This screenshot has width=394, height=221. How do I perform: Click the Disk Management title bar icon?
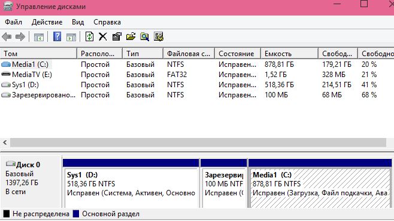[x=8, y=6]
